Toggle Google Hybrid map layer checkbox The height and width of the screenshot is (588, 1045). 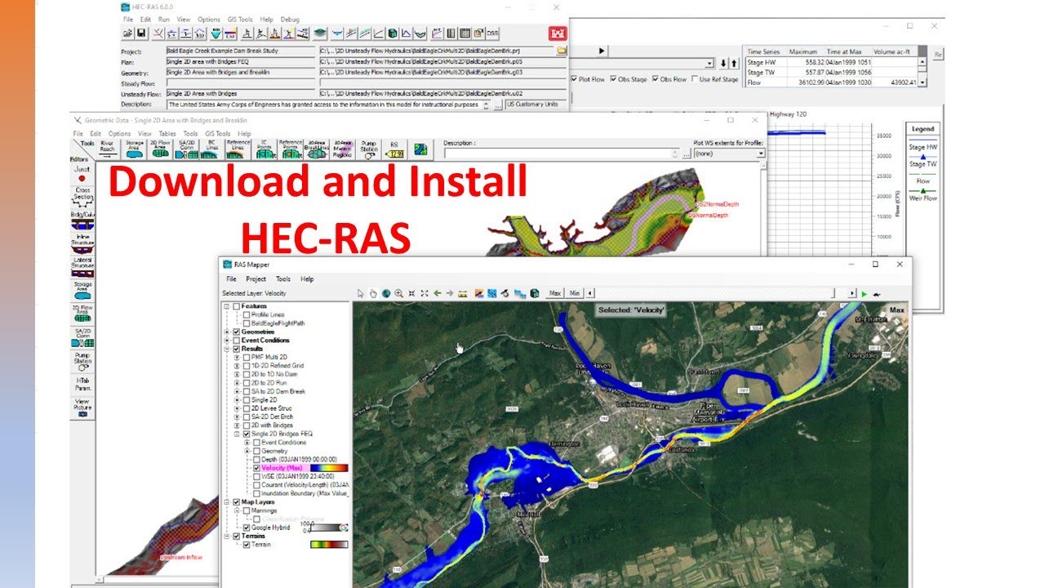click(247, 528)
